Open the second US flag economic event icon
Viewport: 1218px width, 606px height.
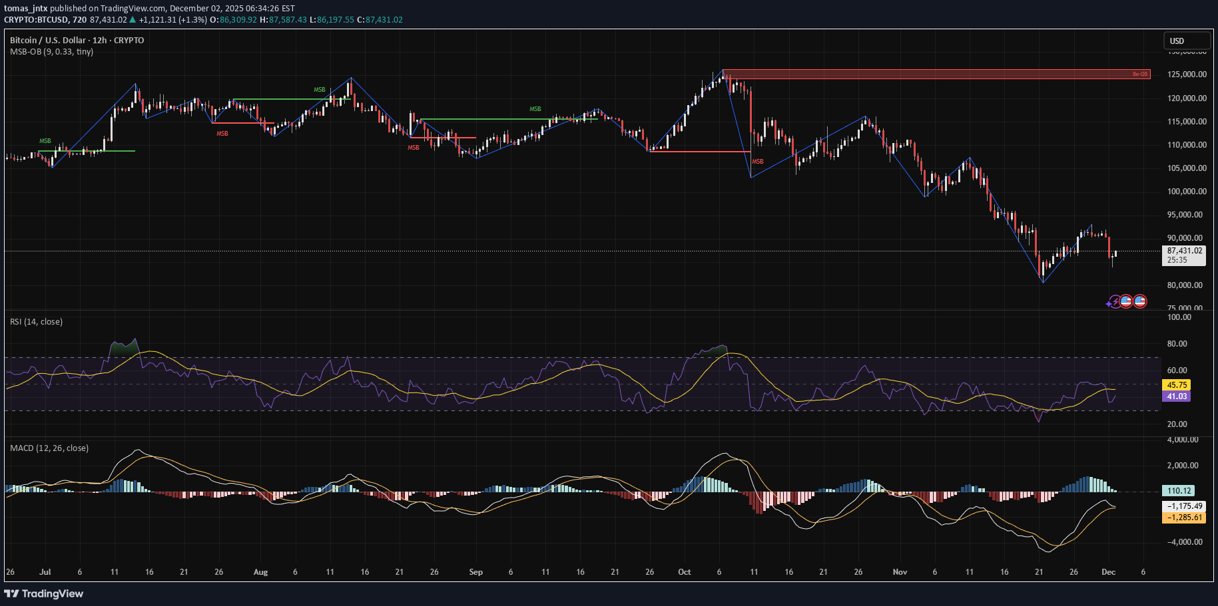[x=1140, y=301]
